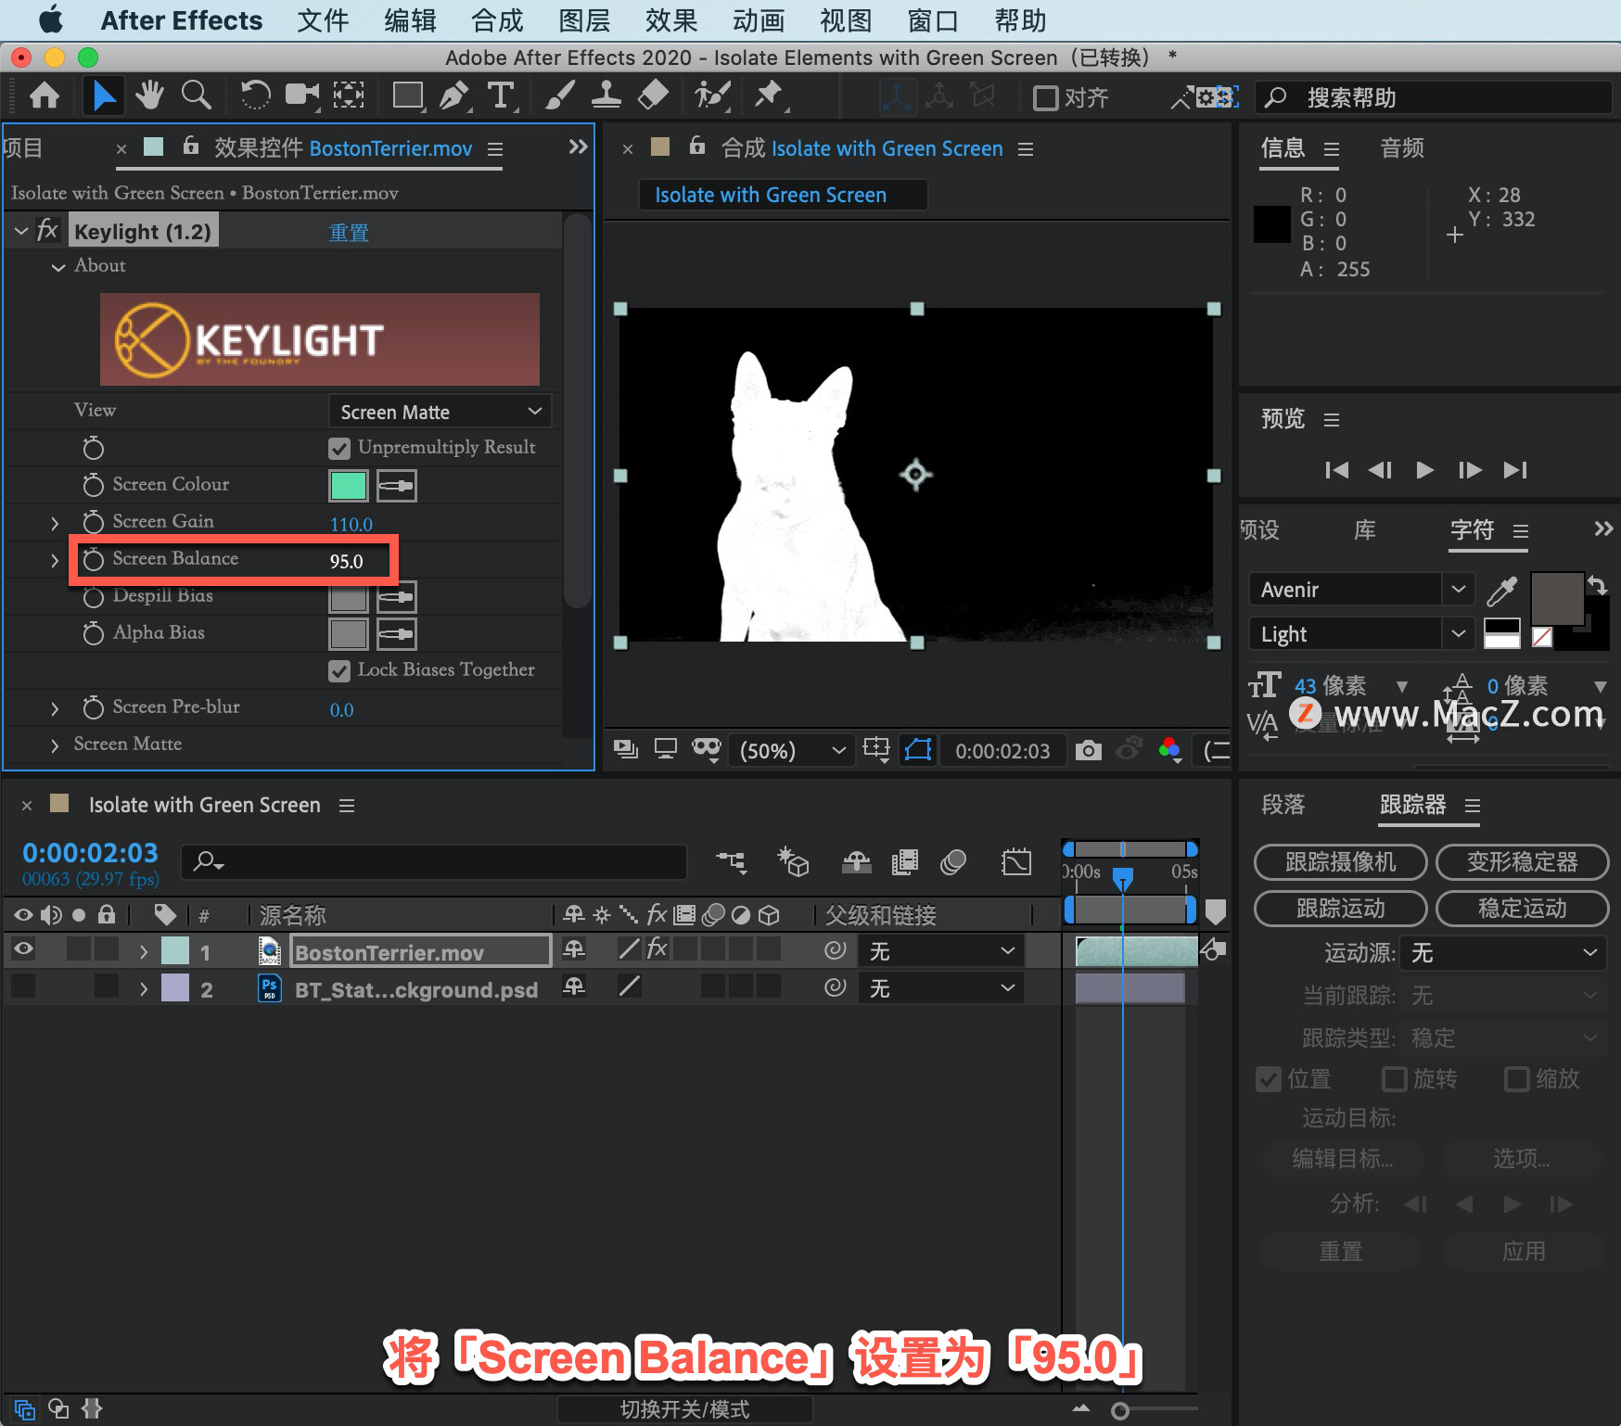This screenshot has height=1426, width=1621.
Task: Toggle the 缩放 tracker checkbox
Action: [1516, 1079]
